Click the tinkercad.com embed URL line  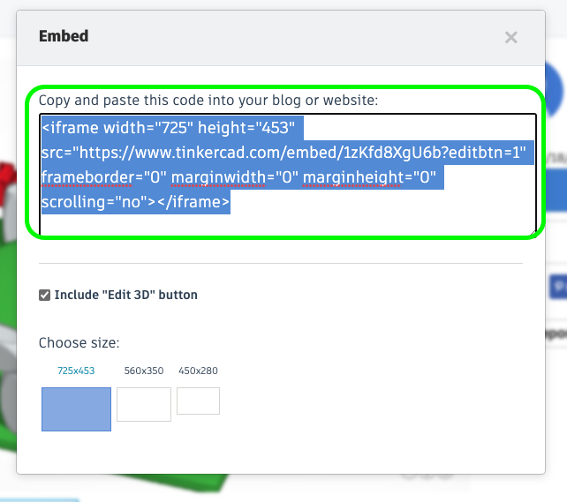(x=283, y=153)
